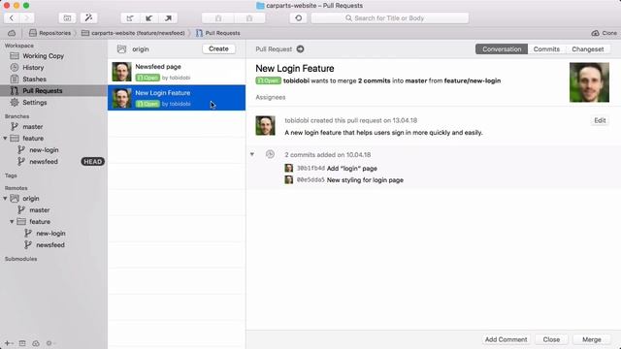Click the cloud services icon in breadcrumb bar
Image resolution: width=621 pixels, height=349 pixels.
pos(12,33)
